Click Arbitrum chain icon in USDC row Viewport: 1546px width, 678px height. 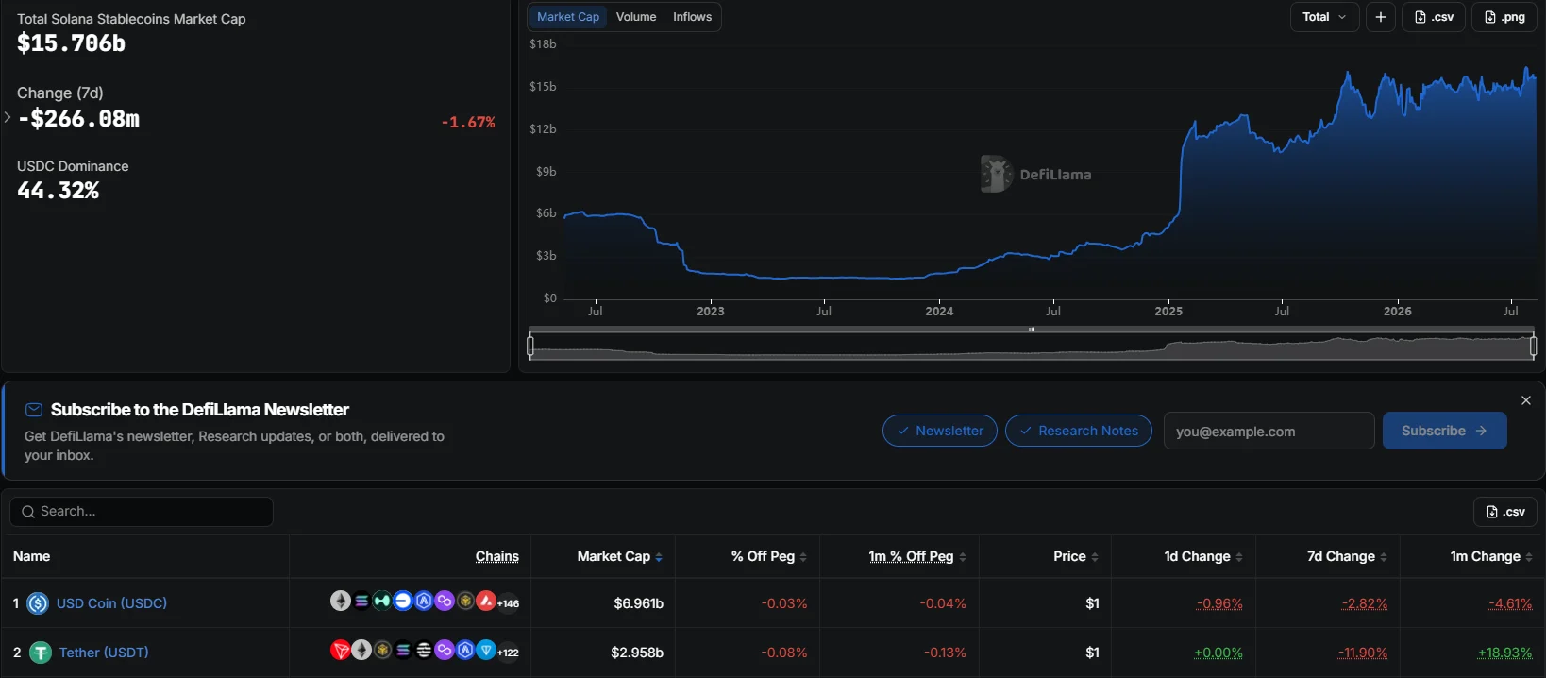click(x=424, y=601)
